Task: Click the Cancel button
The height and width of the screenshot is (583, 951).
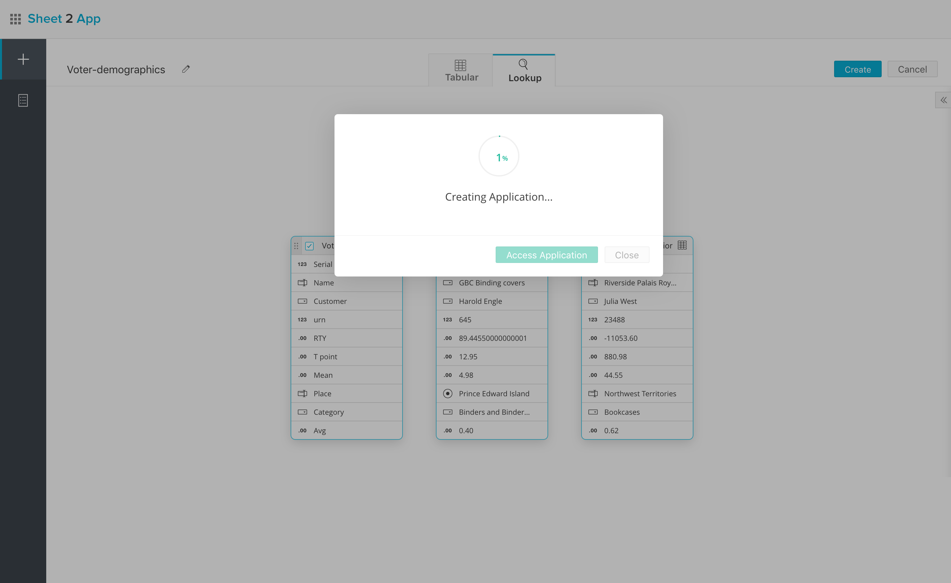Action: point(912,69)
